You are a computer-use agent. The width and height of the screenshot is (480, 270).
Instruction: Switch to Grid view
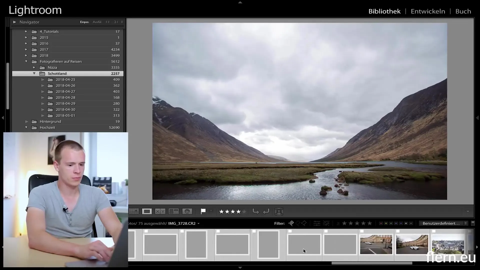(x=134, y=211)
